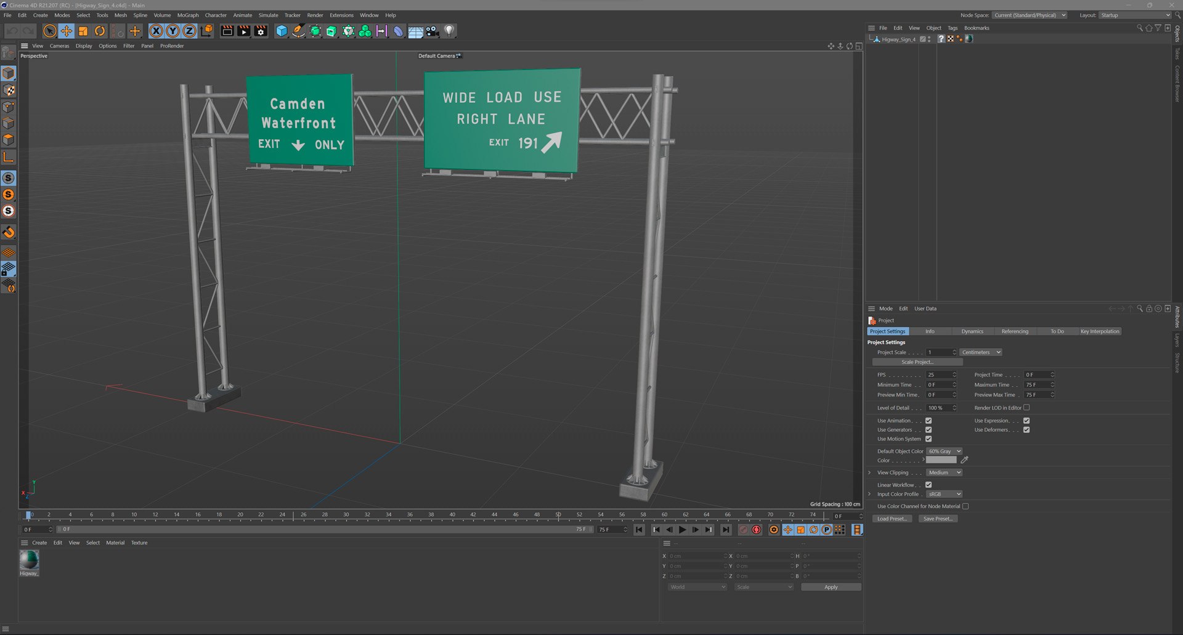This screenshot has height=635, width=1183.
Task: Toggle X axis lock icon
Action: (157, 31)
